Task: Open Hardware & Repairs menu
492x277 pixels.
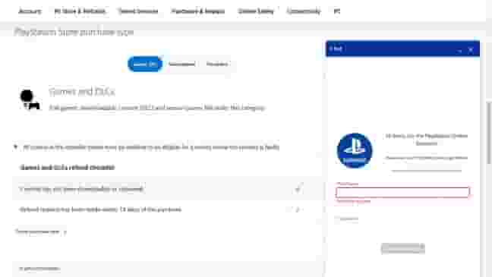Action: pyautogui.click(x=198, y=11)
